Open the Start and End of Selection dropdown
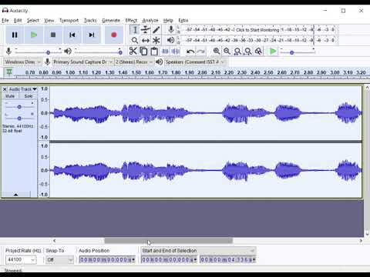The width and height of the screenshot is (370, 277). click(x=198, y=250)
